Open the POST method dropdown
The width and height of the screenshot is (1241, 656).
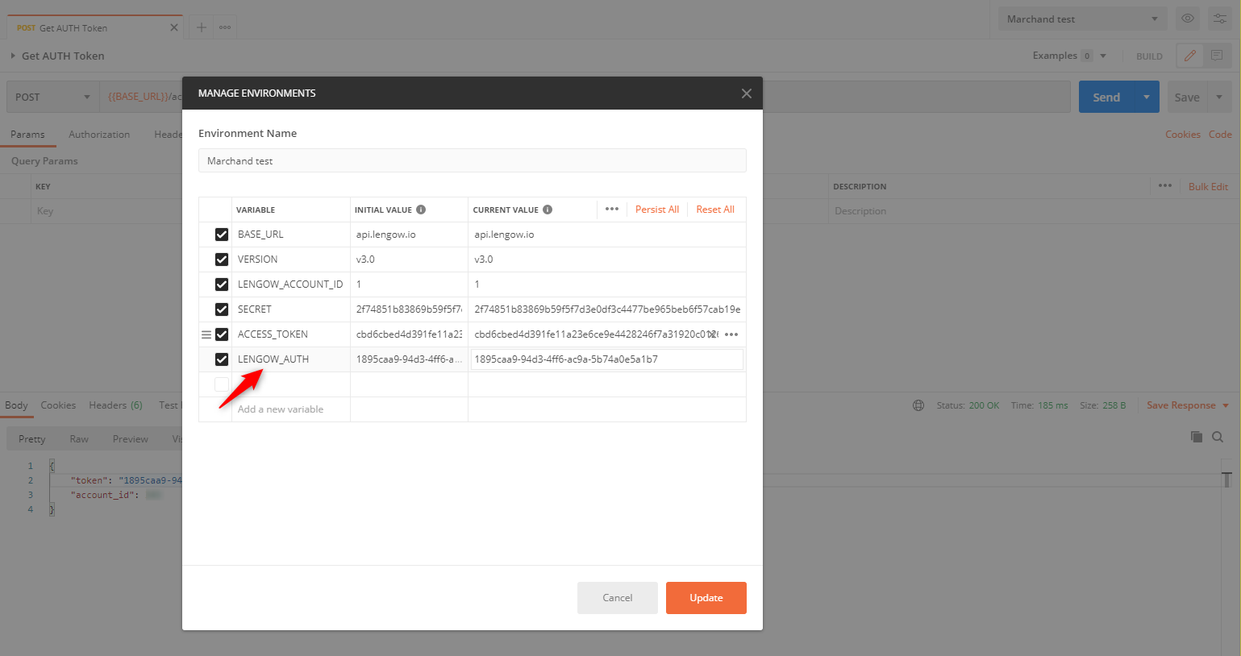tap(52, 97)
